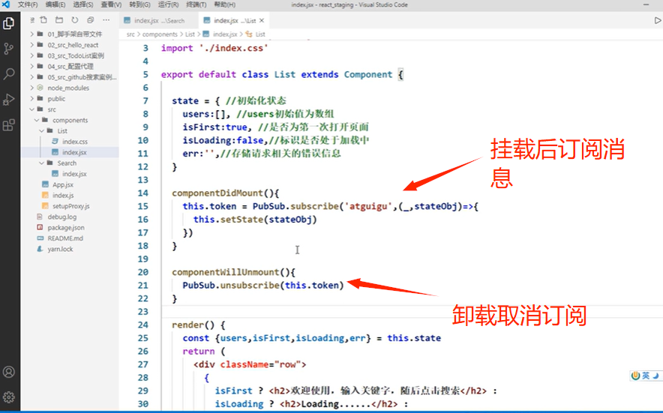Screen dimensions: 663x413
Task: Close the index.jsx List tab
Action: point(262,20)
